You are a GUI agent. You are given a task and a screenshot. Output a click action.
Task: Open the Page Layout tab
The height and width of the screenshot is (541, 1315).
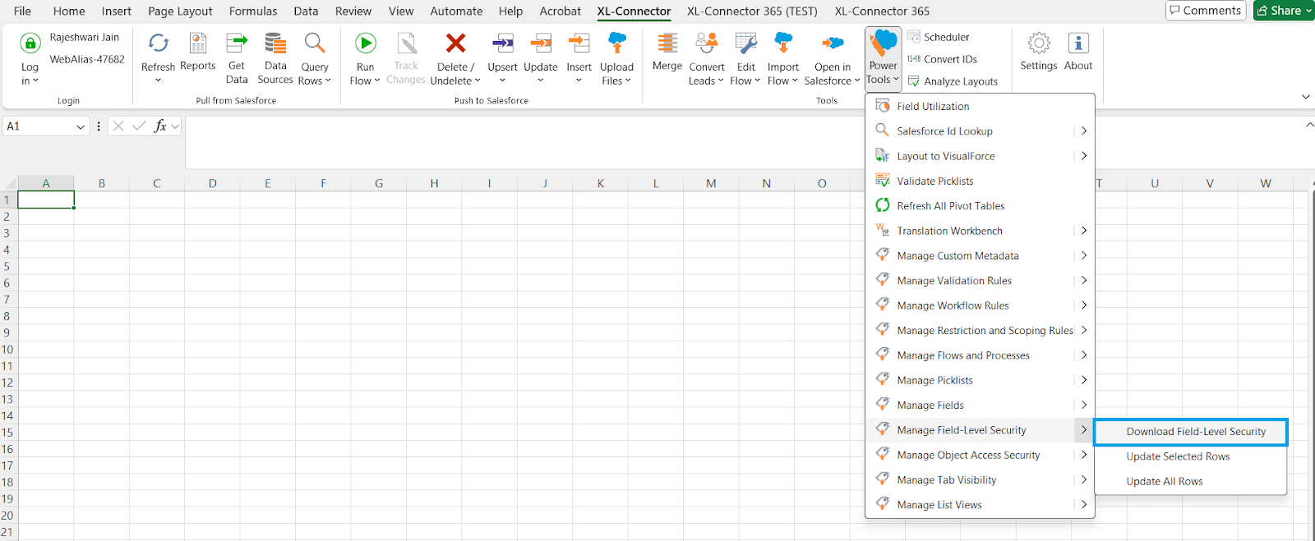(180, 11)
